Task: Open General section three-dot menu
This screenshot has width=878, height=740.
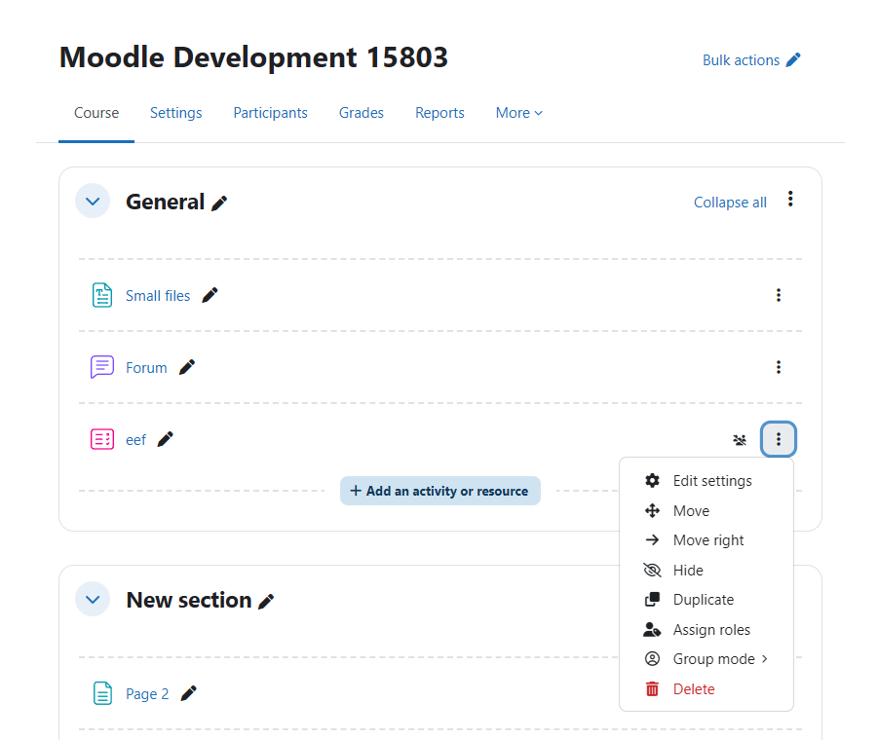Action: [790, 199]
